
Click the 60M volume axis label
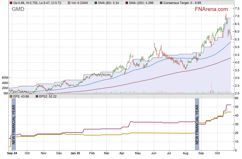5,78
